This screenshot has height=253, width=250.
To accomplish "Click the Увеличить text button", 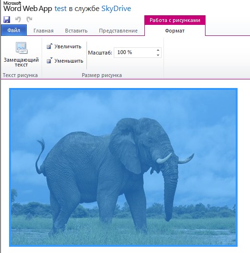I will [68, 46].
